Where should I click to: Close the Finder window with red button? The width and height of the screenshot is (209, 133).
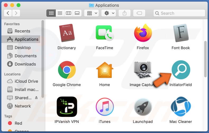click(6, 5)
